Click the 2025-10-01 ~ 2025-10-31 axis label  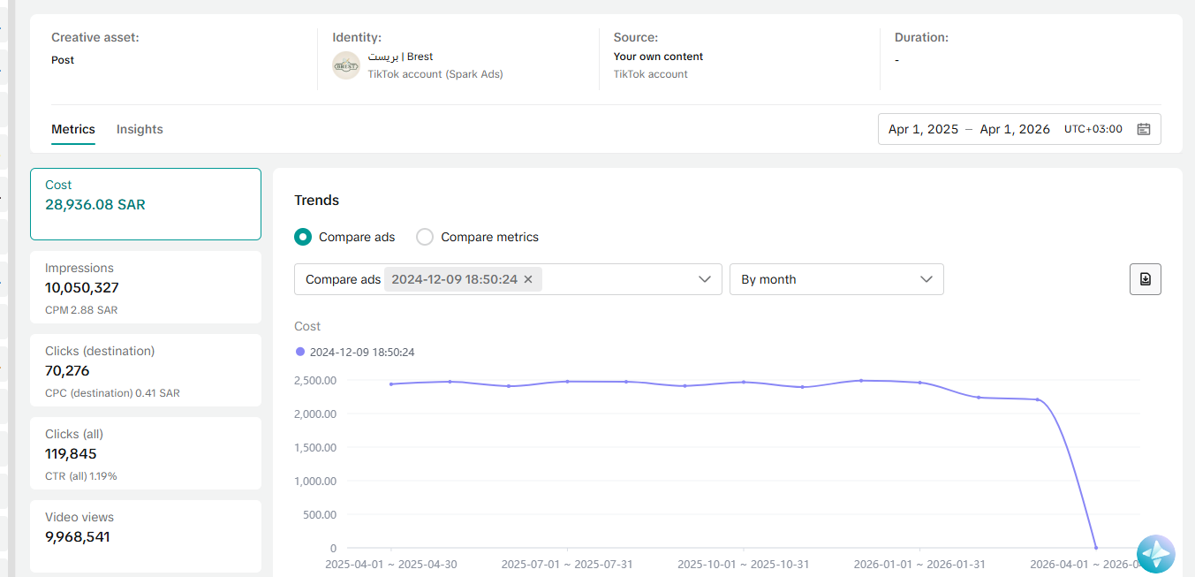click(743, 564)
